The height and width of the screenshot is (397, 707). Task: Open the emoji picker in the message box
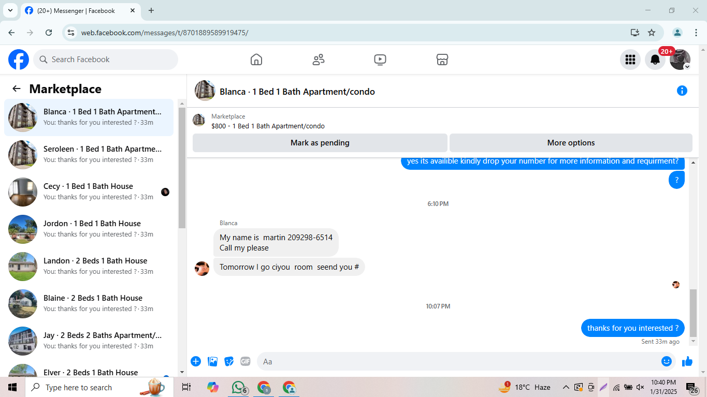point(667,361)
